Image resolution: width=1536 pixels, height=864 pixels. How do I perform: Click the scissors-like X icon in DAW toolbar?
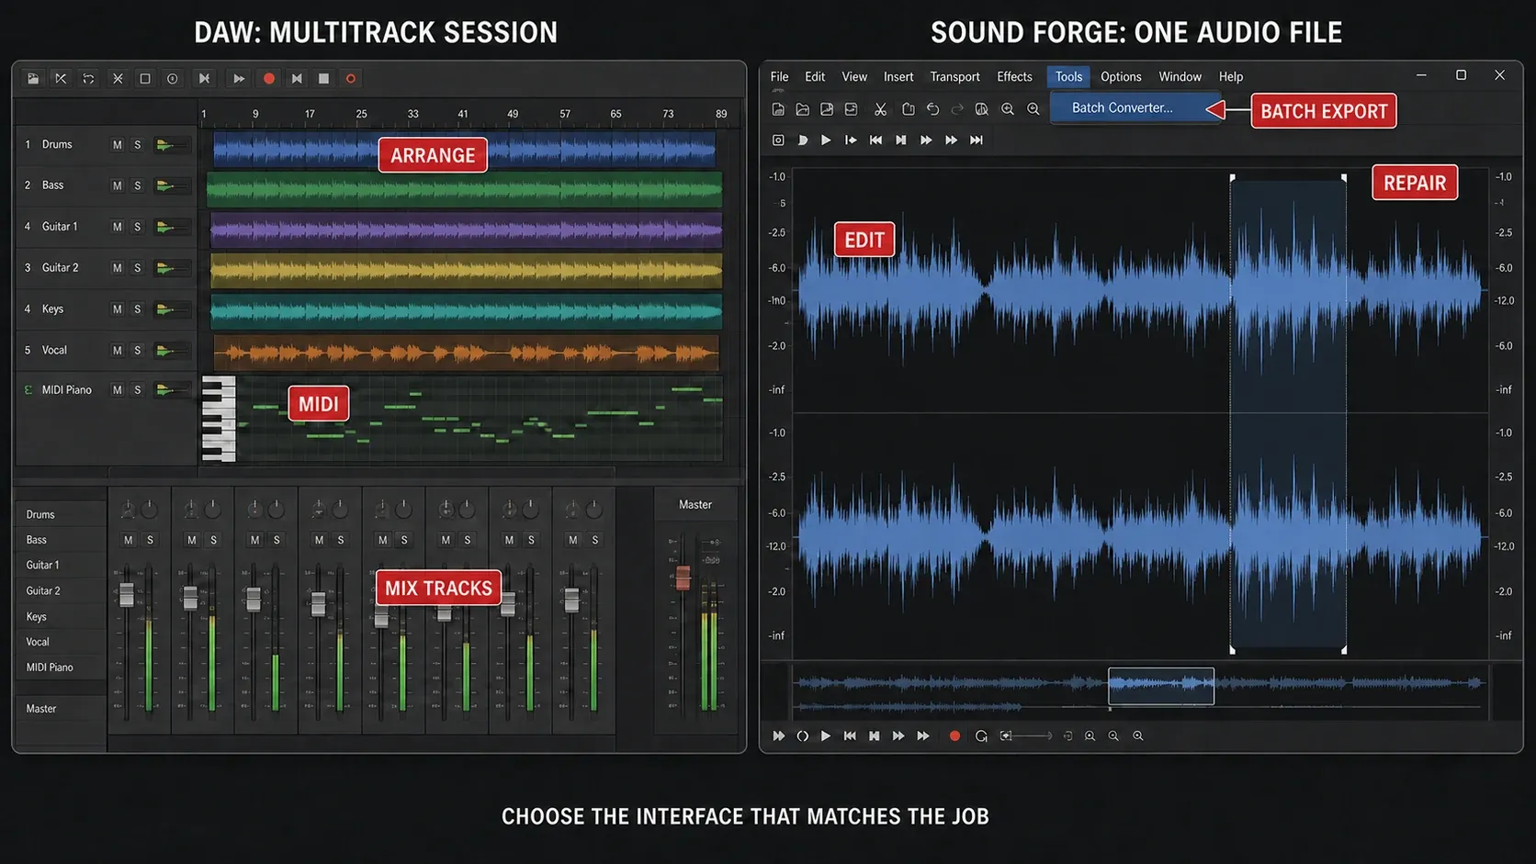(118, 79)
